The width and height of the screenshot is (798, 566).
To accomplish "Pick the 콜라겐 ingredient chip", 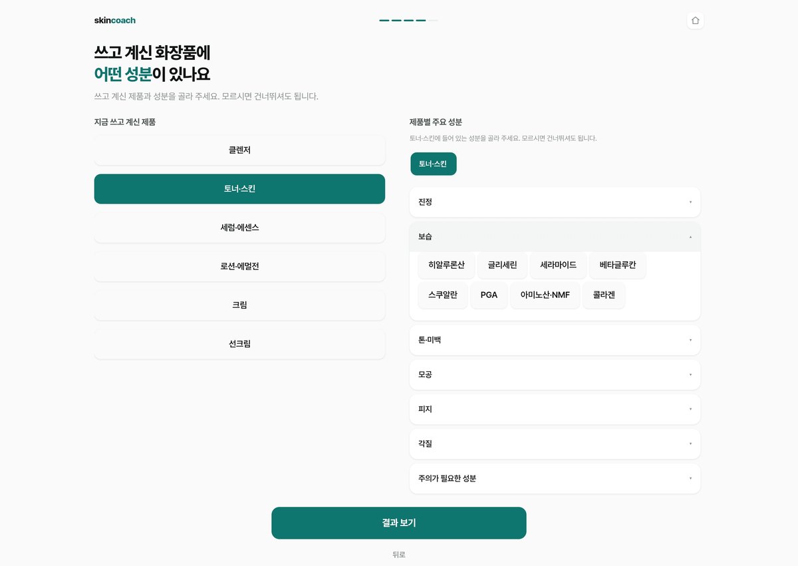I will pyautogui.click(x=604, y=295).
